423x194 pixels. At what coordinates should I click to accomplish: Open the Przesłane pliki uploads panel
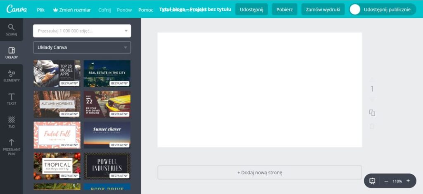click(11, 147)
